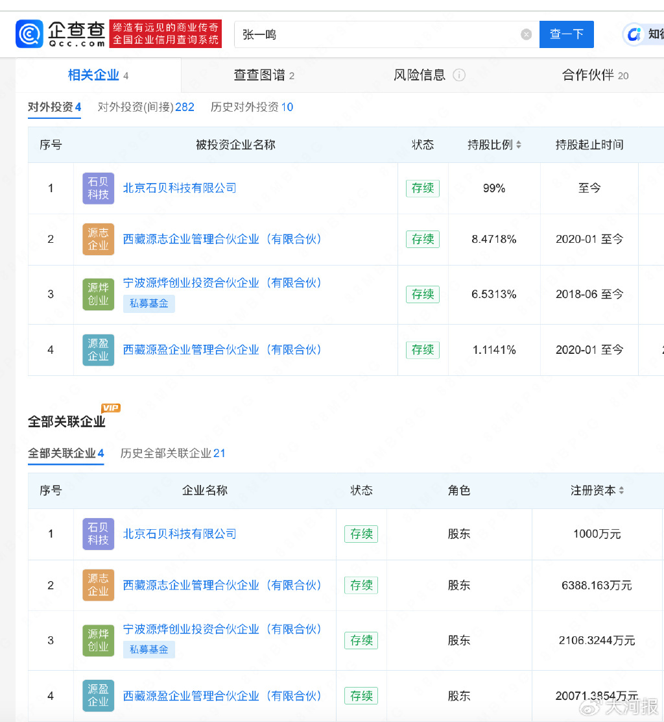Viewport: 664px width, 722px height.
Task: Sort by 持股比例 column arrows
Action: click(x=519, y=145)
